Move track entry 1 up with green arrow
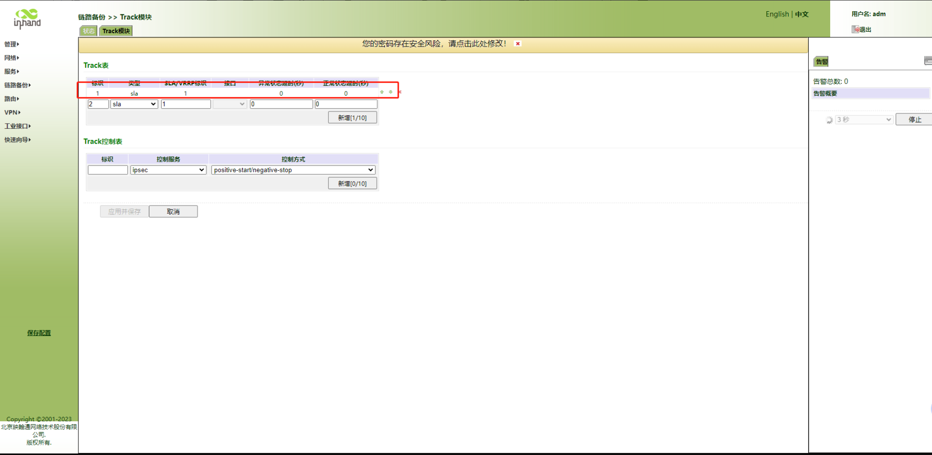Viewport: 932px width, 455px height. point(382,92)
